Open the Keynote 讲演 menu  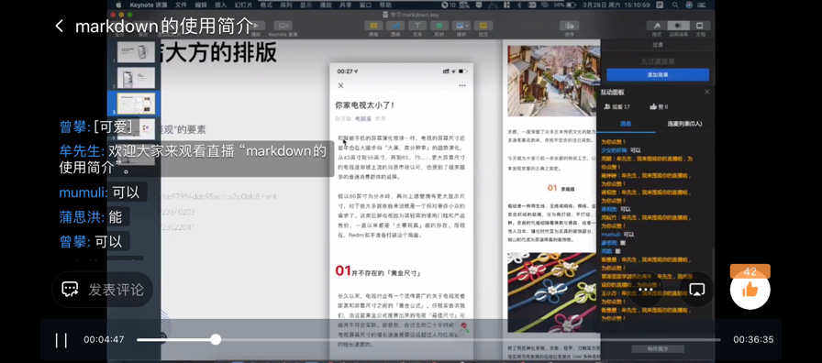tap(149, 5)
